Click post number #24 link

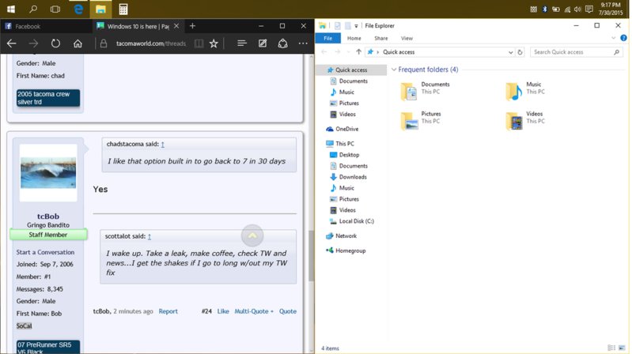pos(206,311)
